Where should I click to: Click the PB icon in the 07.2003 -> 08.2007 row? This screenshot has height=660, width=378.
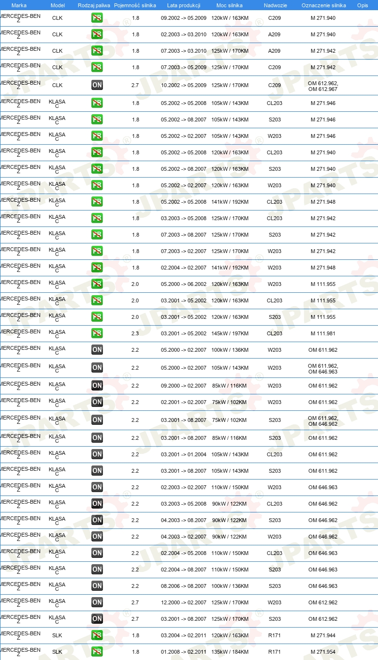[x=97, y=234]
